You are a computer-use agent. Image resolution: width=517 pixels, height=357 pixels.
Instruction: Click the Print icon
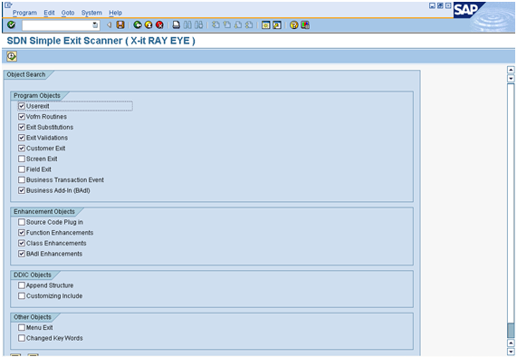177,24
